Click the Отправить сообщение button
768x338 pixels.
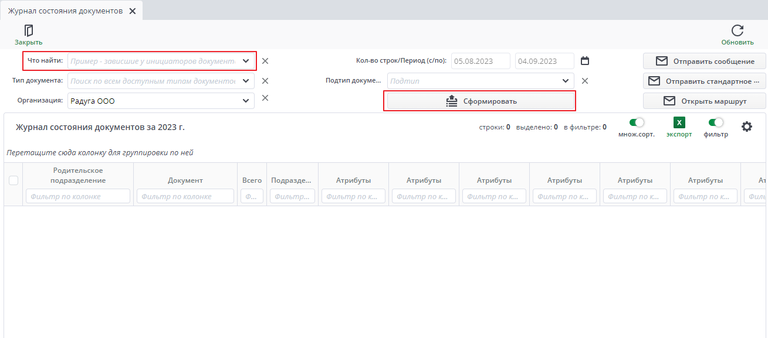tap(704, 61)
